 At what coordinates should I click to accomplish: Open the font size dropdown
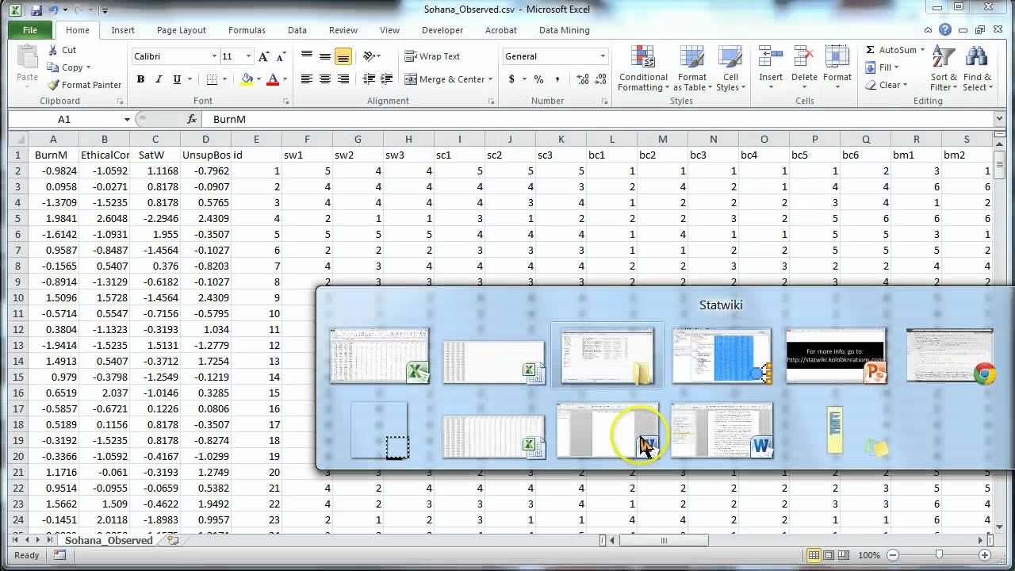coord(248,56)
